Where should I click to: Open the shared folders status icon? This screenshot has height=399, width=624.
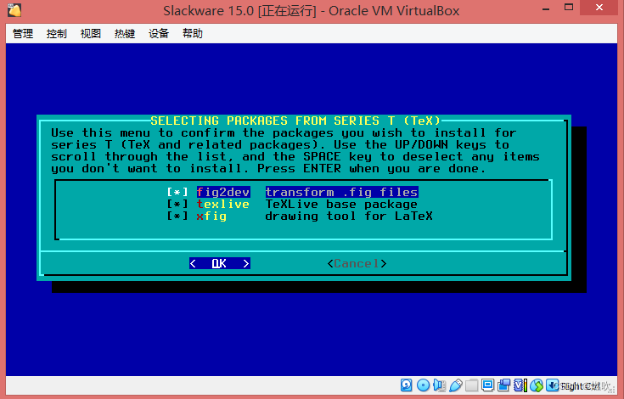(x=471, y=385)
